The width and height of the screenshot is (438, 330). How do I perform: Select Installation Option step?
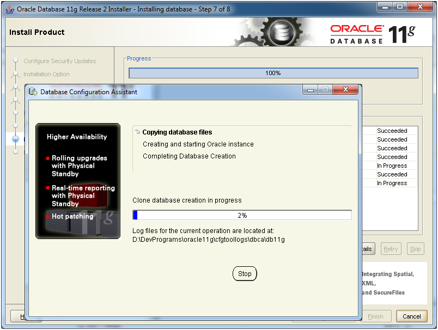(x=46, y=74)
